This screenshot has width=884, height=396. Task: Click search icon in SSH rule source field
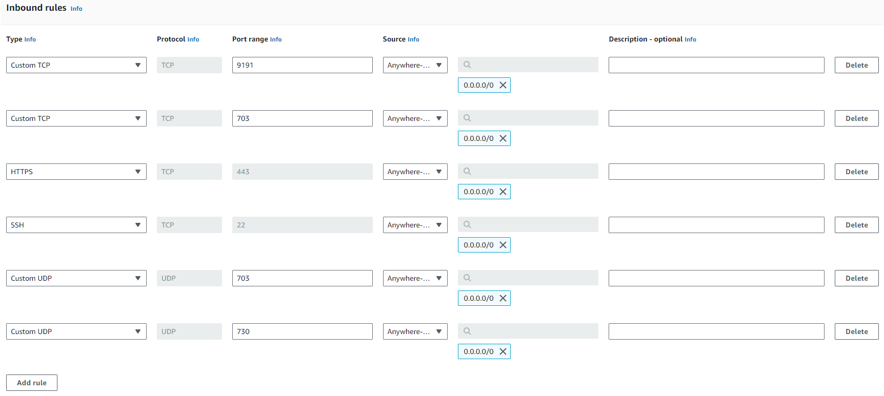click(x=467, y=224)
